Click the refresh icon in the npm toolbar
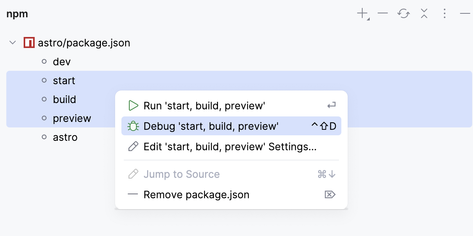The height and width of the screenshot is (236, 473). click(403, 14)
